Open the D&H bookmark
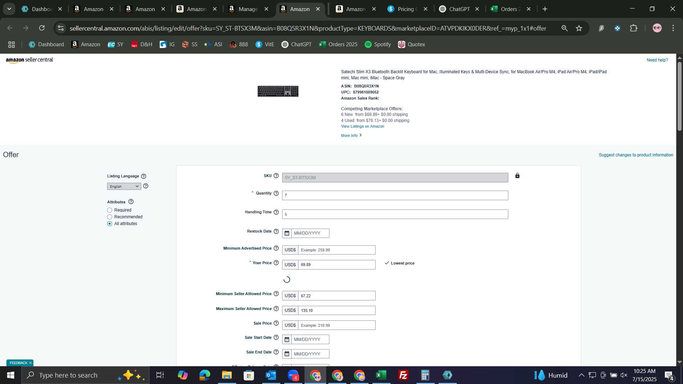Screen dimensions: 683x384 [142, 44]
